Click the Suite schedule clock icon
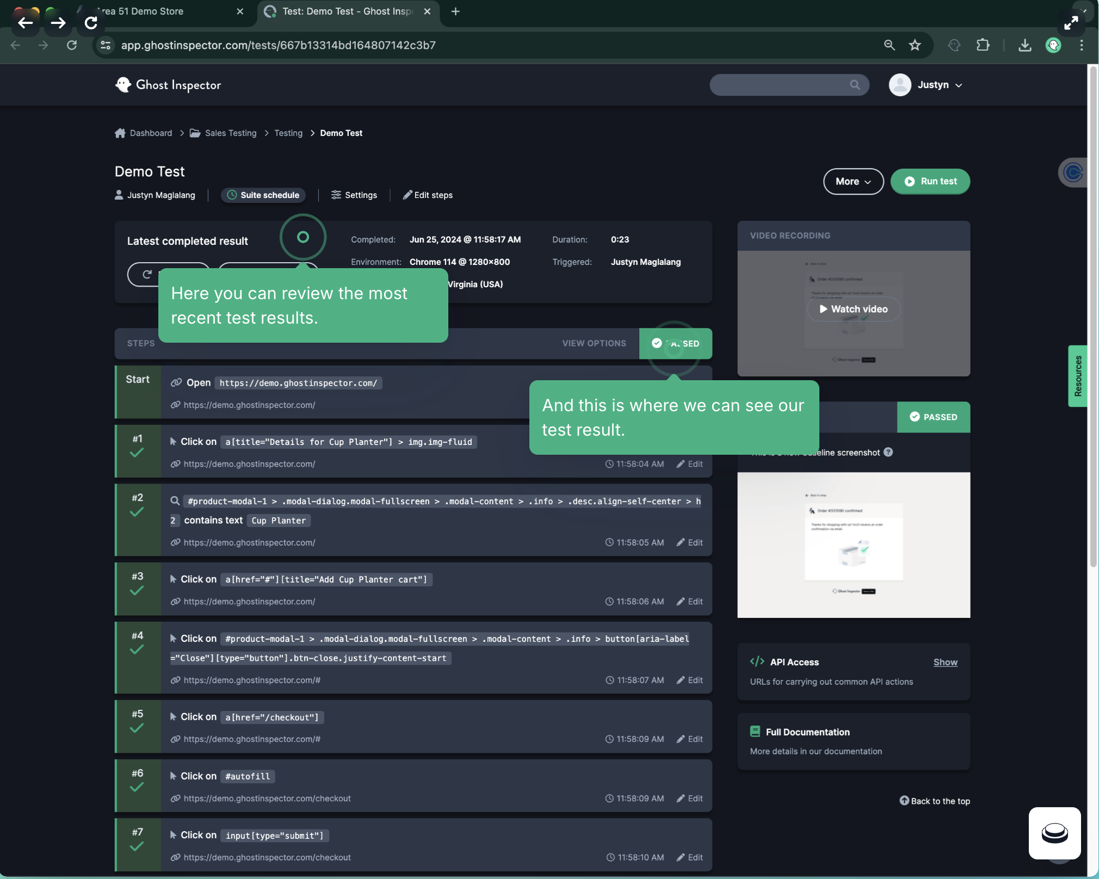Viewport: 1099px width, 879px height. (231, 195)
